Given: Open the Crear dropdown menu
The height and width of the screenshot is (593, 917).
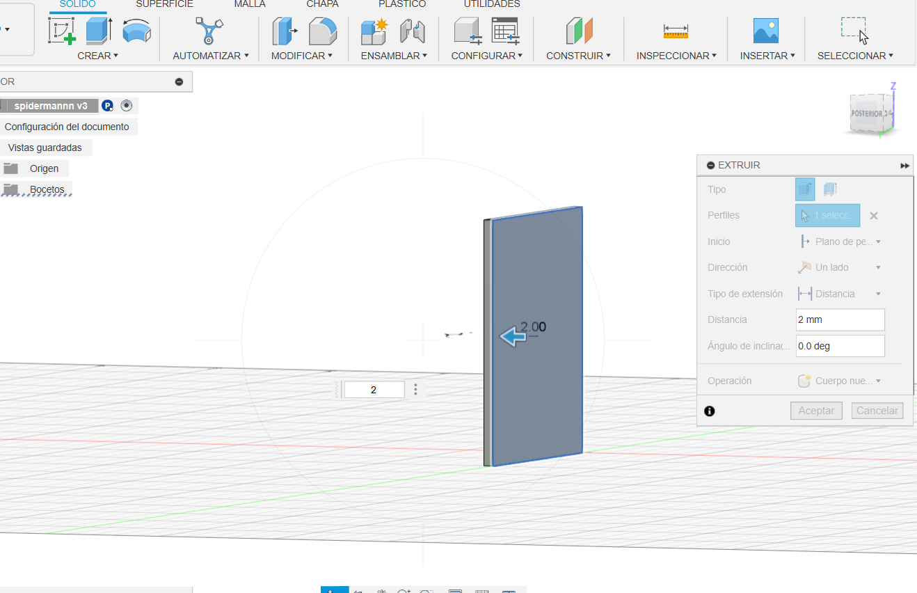Looking at the screenshot, I should pos(98,56).
